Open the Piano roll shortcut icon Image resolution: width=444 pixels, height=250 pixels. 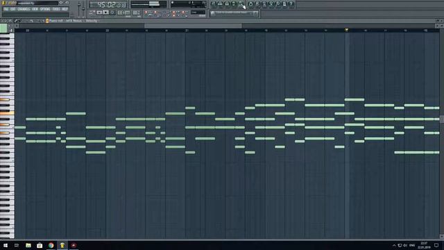[227, 4]
